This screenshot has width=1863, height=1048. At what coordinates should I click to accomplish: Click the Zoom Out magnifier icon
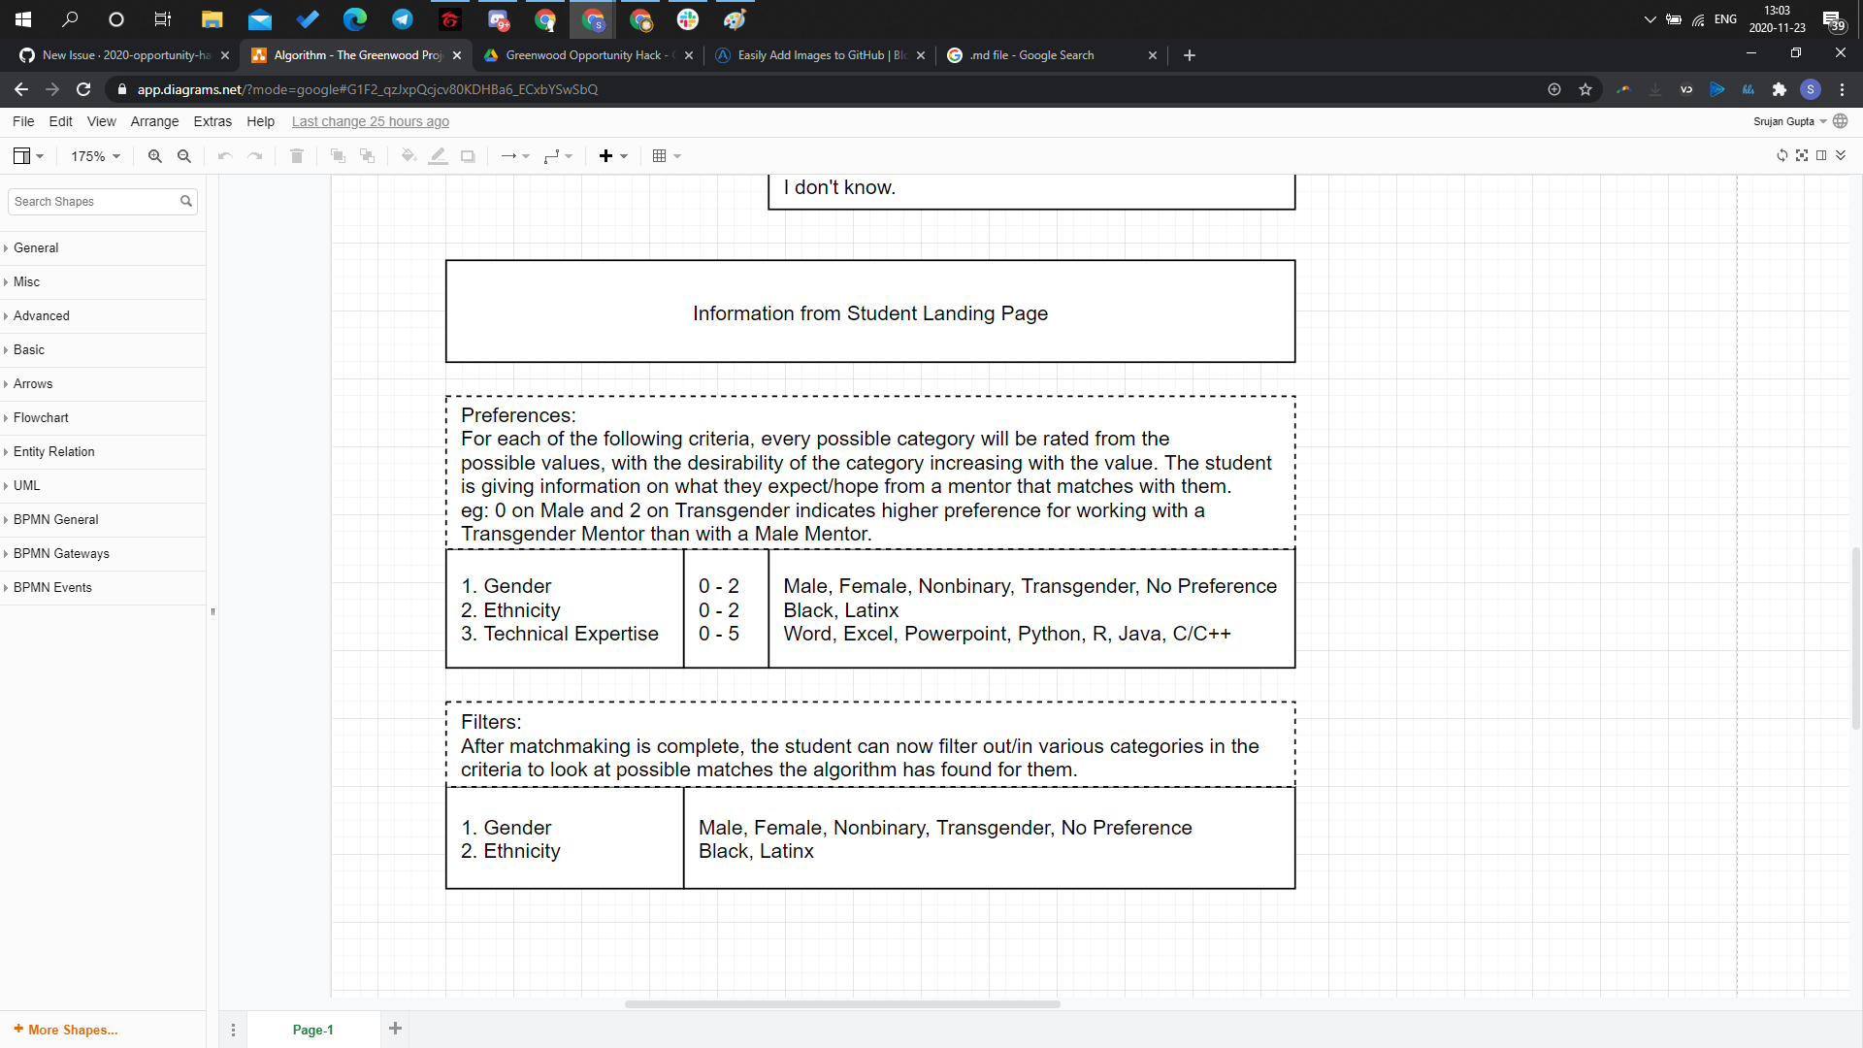(x=184, y=156)
